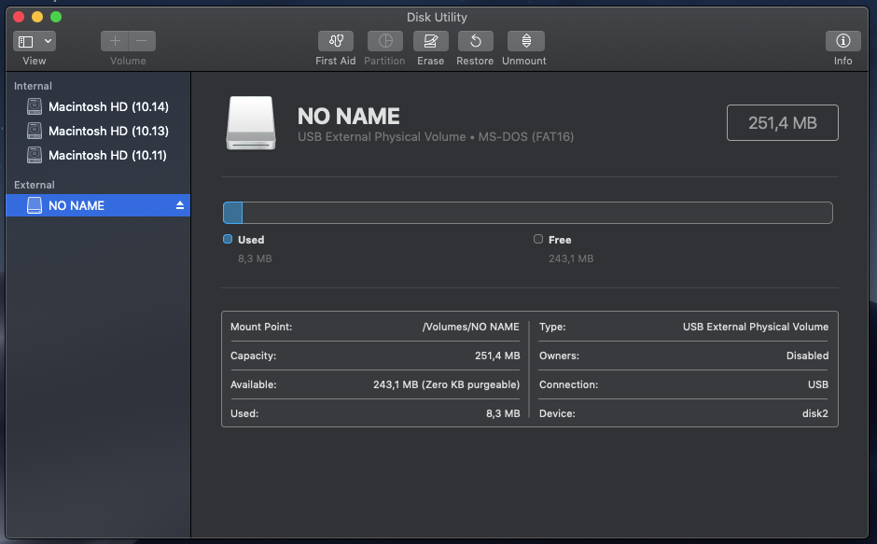The height and width of the screenshot is (544, 877).
Task: Click the NO NAME volume title
Action: click(348, 117)
